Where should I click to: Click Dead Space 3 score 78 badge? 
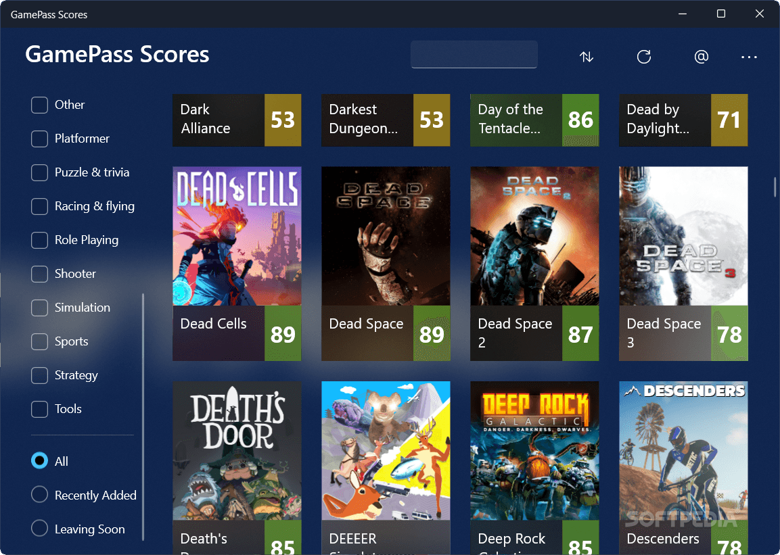729,333
